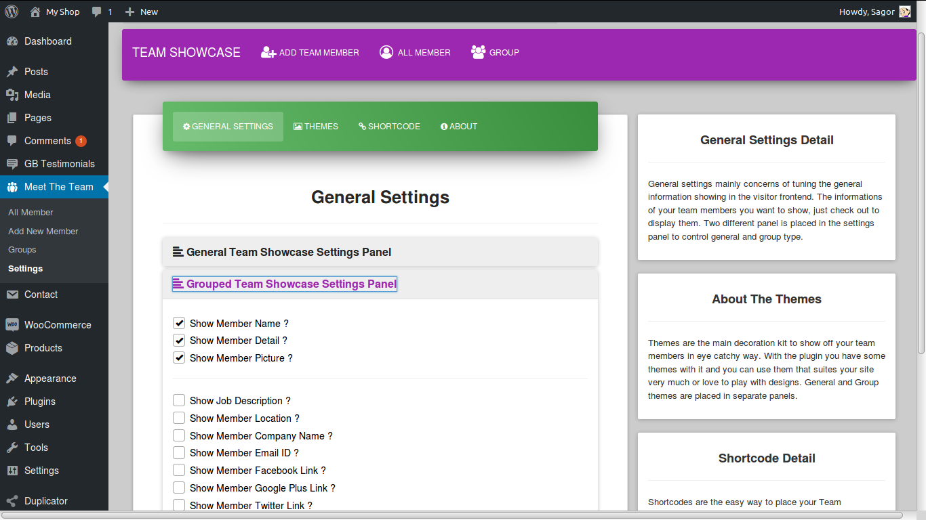Open Add New Member sidebar link

click(x=43, y=231)
